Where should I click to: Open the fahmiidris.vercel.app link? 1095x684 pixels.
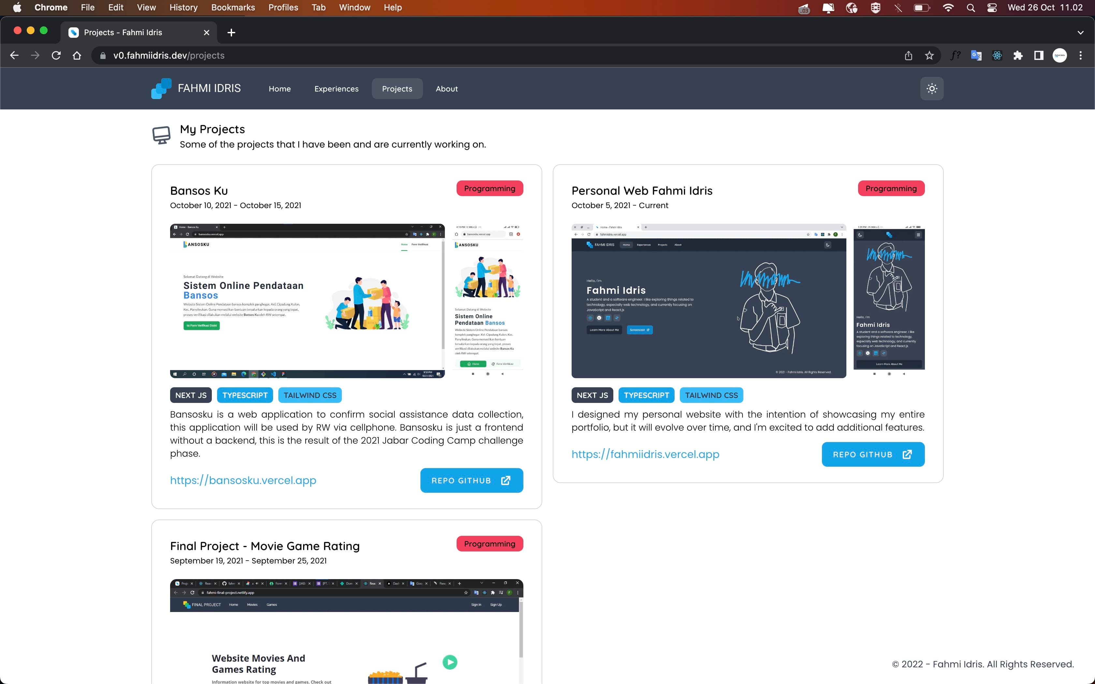click(645, 454)
